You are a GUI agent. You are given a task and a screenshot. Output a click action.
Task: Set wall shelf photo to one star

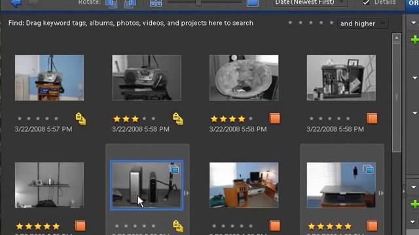point(20,227)
